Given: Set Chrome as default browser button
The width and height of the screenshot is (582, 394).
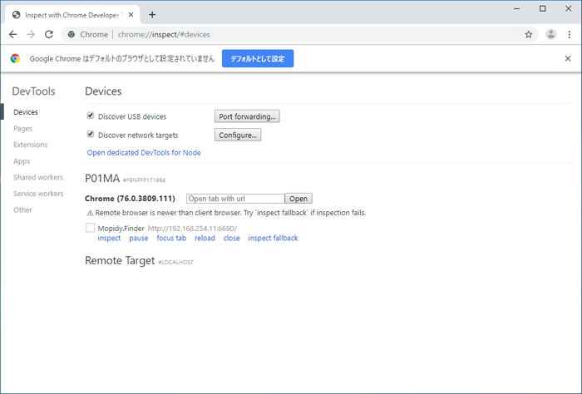Looking at the screenshot, I should tap(258, 59).
